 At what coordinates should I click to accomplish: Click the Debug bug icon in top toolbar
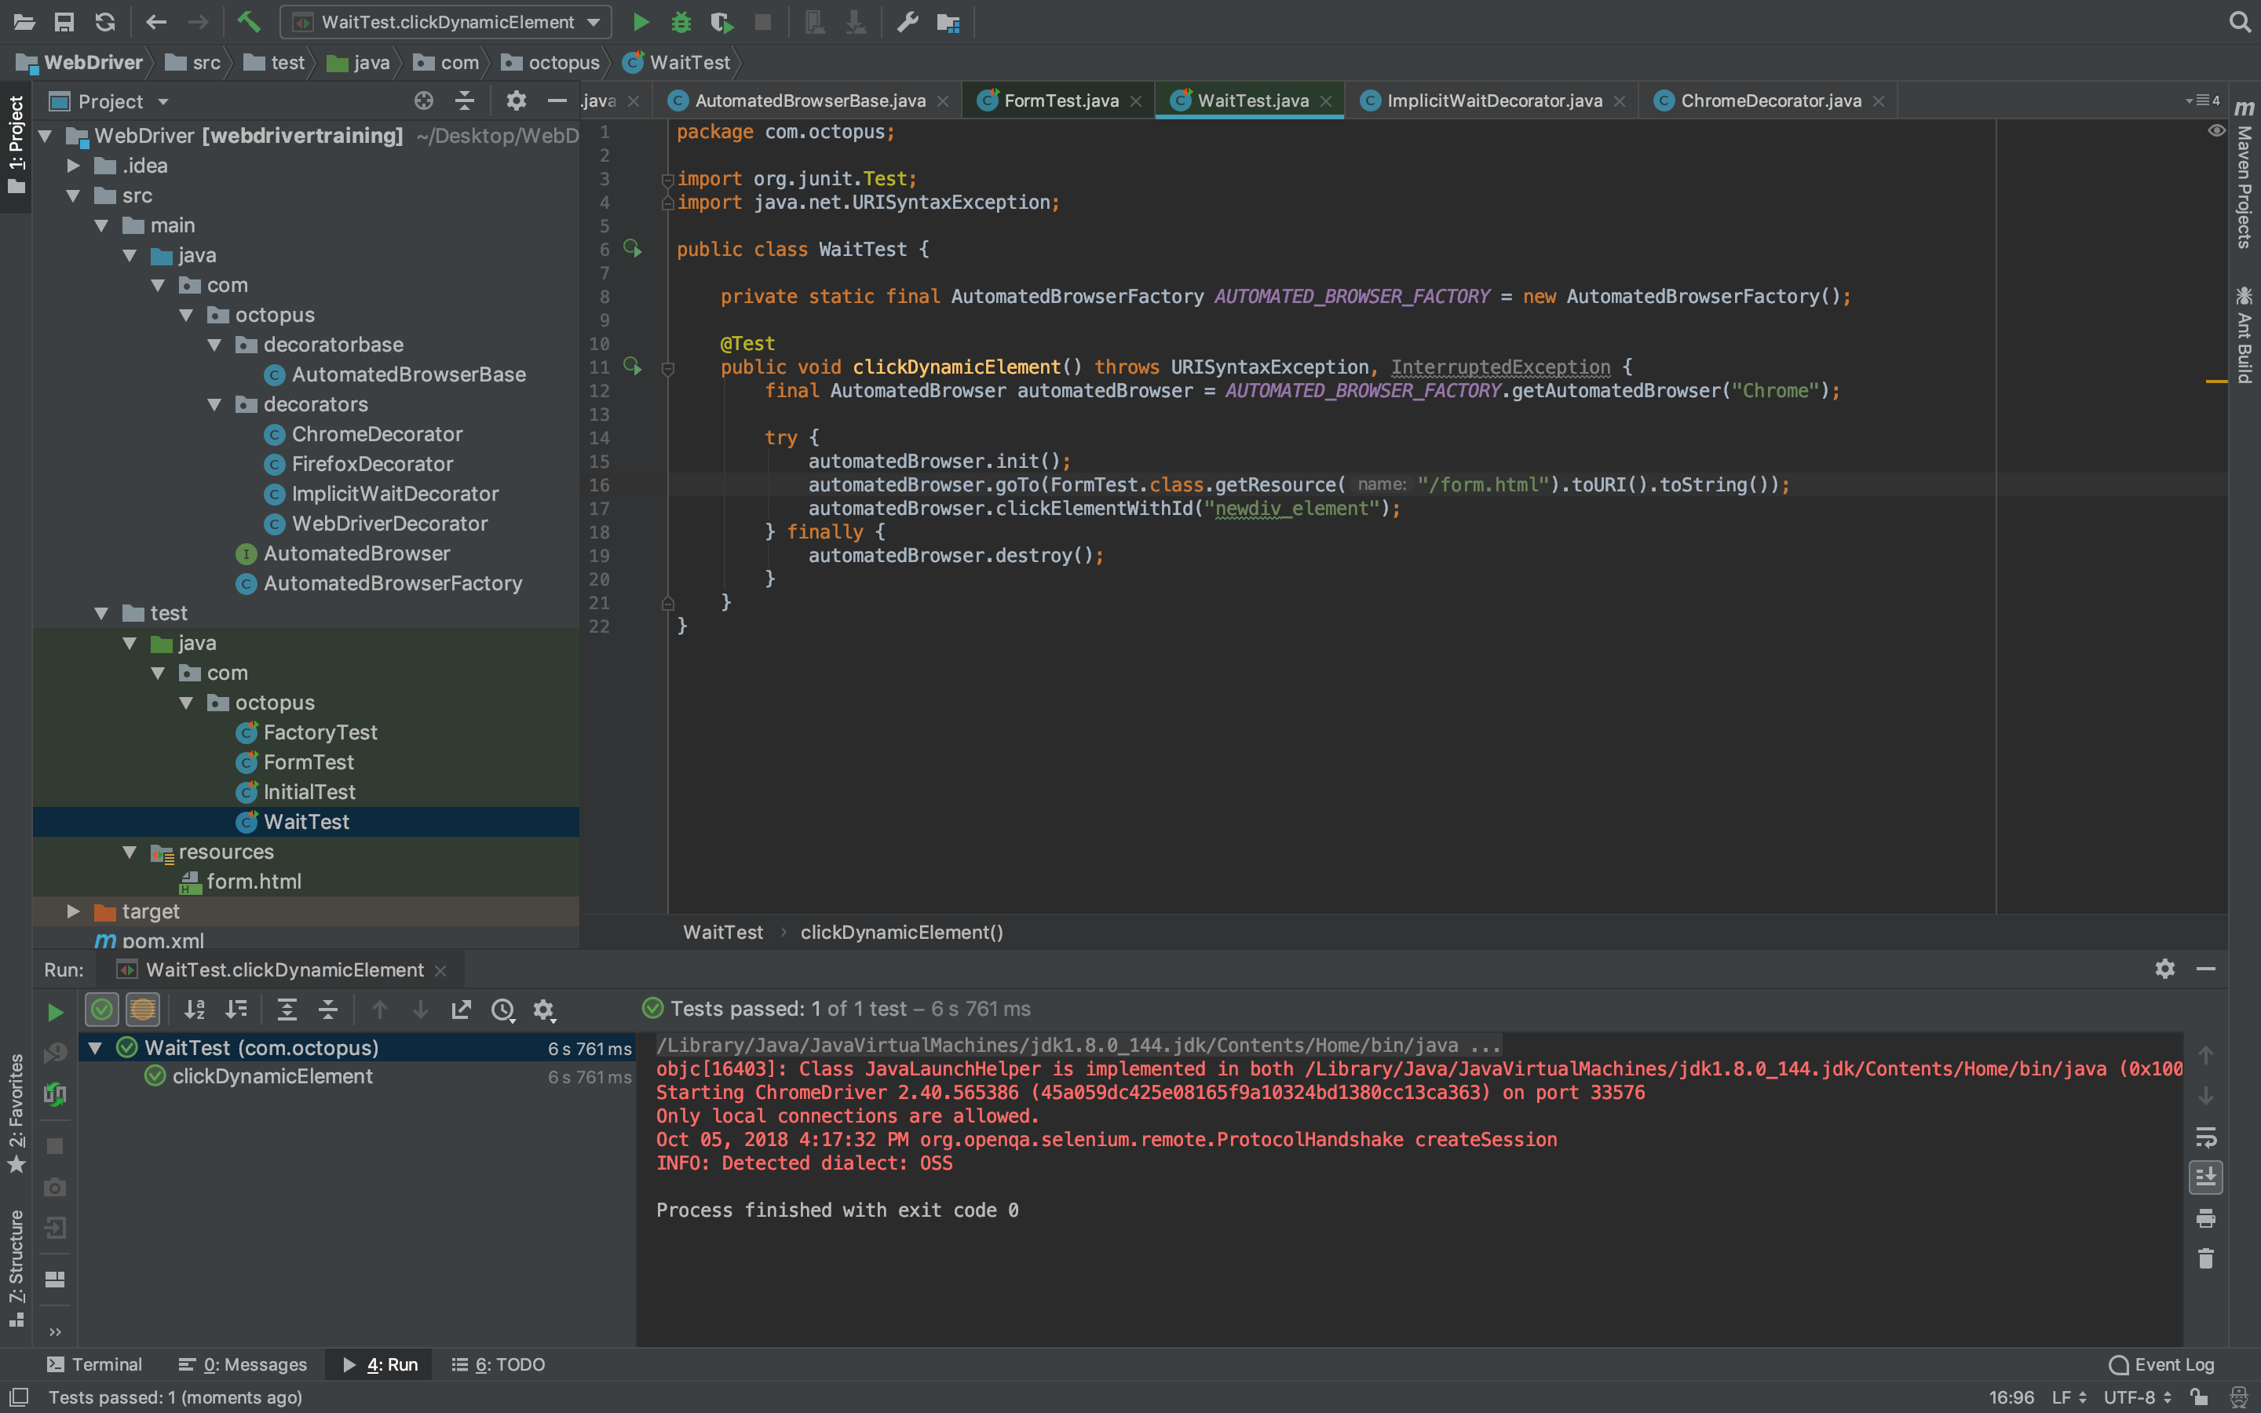pyautogui.click(x=681, y=21)
